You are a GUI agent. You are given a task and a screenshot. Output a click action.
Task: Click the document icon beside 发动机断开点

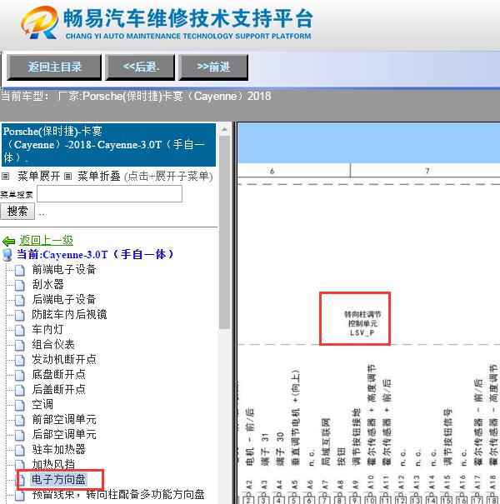click(20, 361)
